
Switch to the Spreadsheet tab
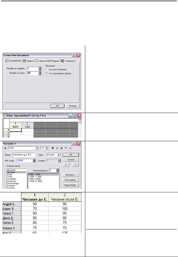pos(13,61)
